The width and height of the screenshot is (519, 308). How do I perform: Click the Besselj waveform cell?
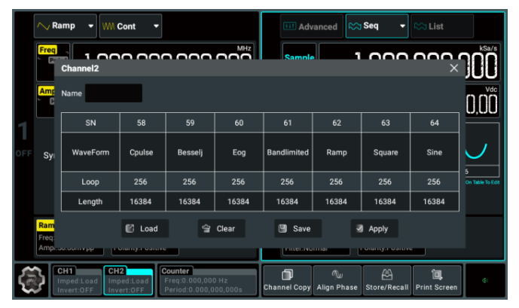pos(190,152)
